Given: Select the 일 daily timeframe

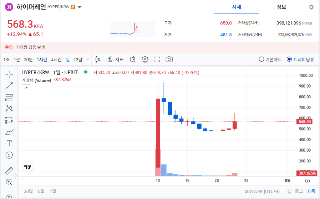Looking at the screenshot, I should click(x=68, y=59).
